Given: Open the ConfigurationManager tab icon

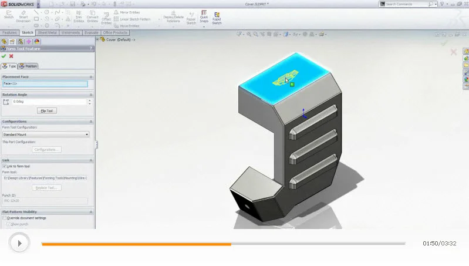Looking at the screenshot, I should tap(21, 42).
